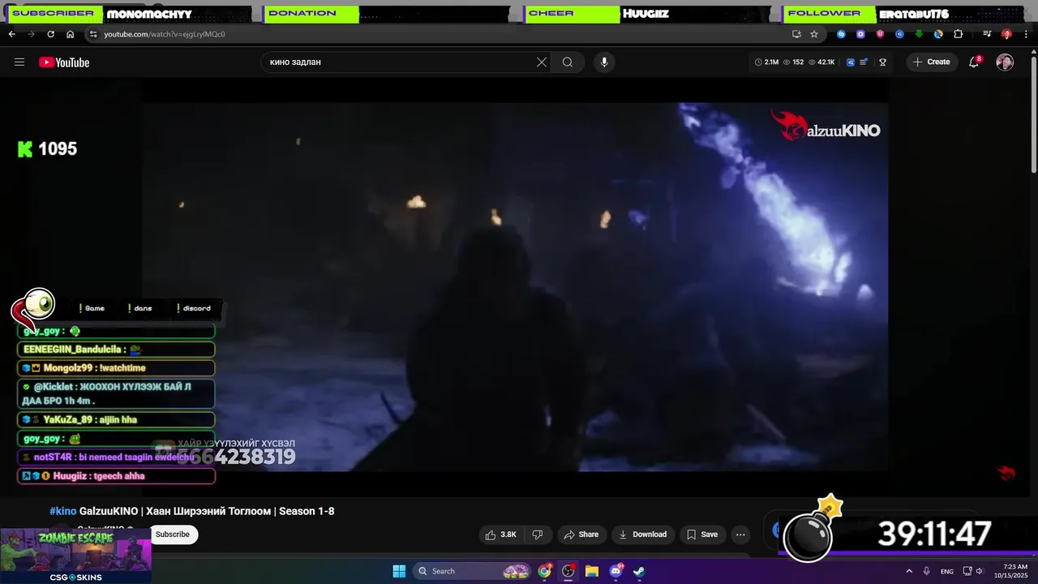Viewport: 1038px width, 584px height.
Task: Open the red shield extension icon
Action: click(x=880, y=34)
